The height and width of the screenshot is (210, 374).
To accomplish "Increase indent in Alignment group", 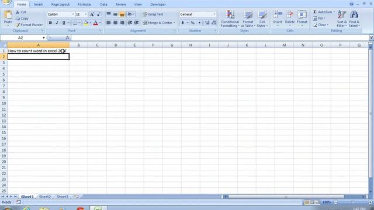I will 136,23.
